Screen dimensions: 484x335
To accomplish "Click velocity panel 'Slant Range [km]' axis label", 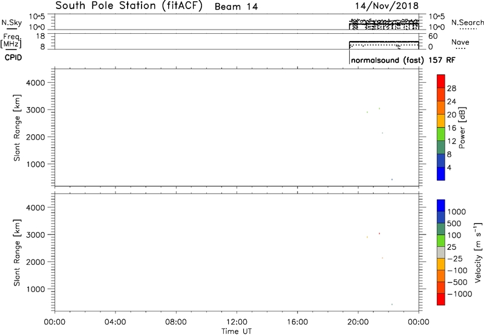I will pos(17,253).
